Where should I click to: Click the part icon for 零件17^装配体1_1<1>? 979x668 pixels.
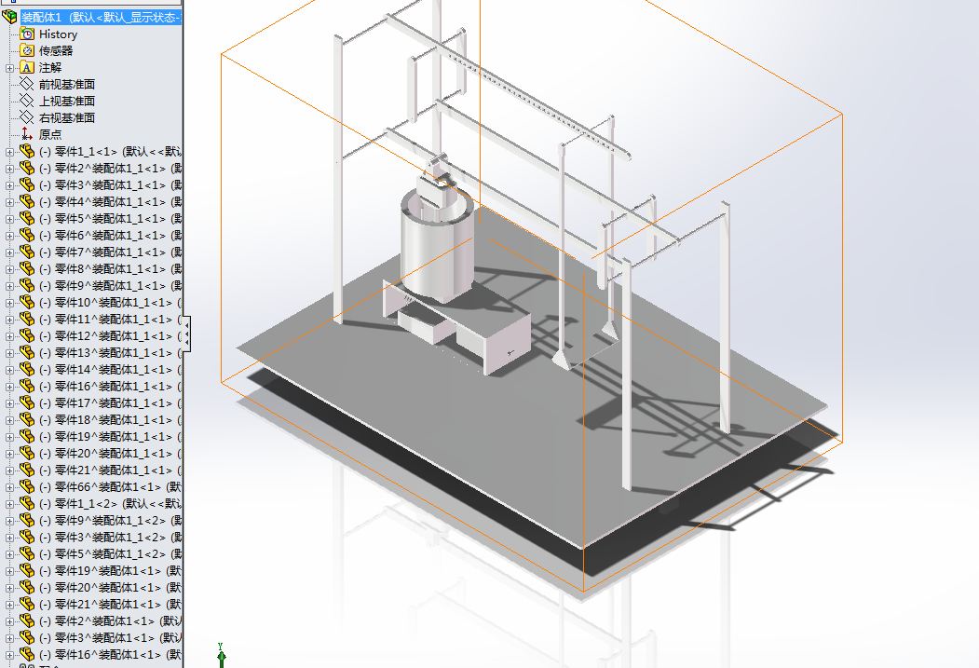(x=27, y=403)
